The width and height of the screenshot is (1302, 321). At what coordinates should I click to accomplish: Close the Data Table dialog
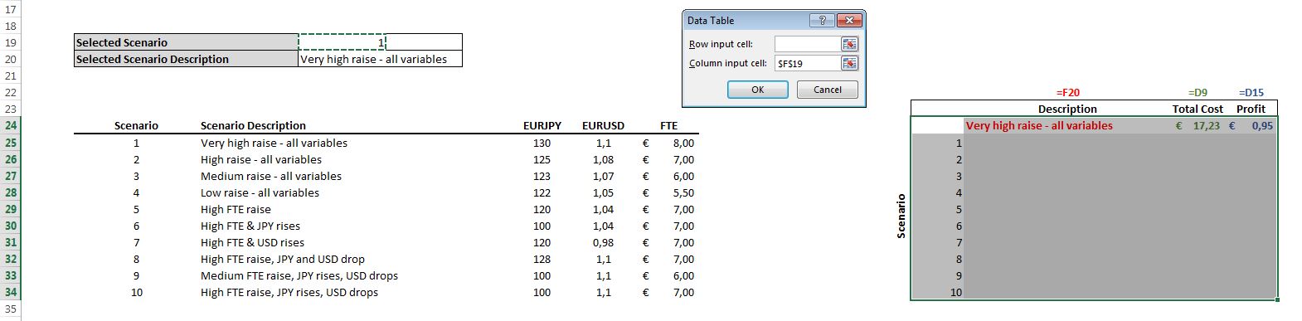click(x=848, y=21)
